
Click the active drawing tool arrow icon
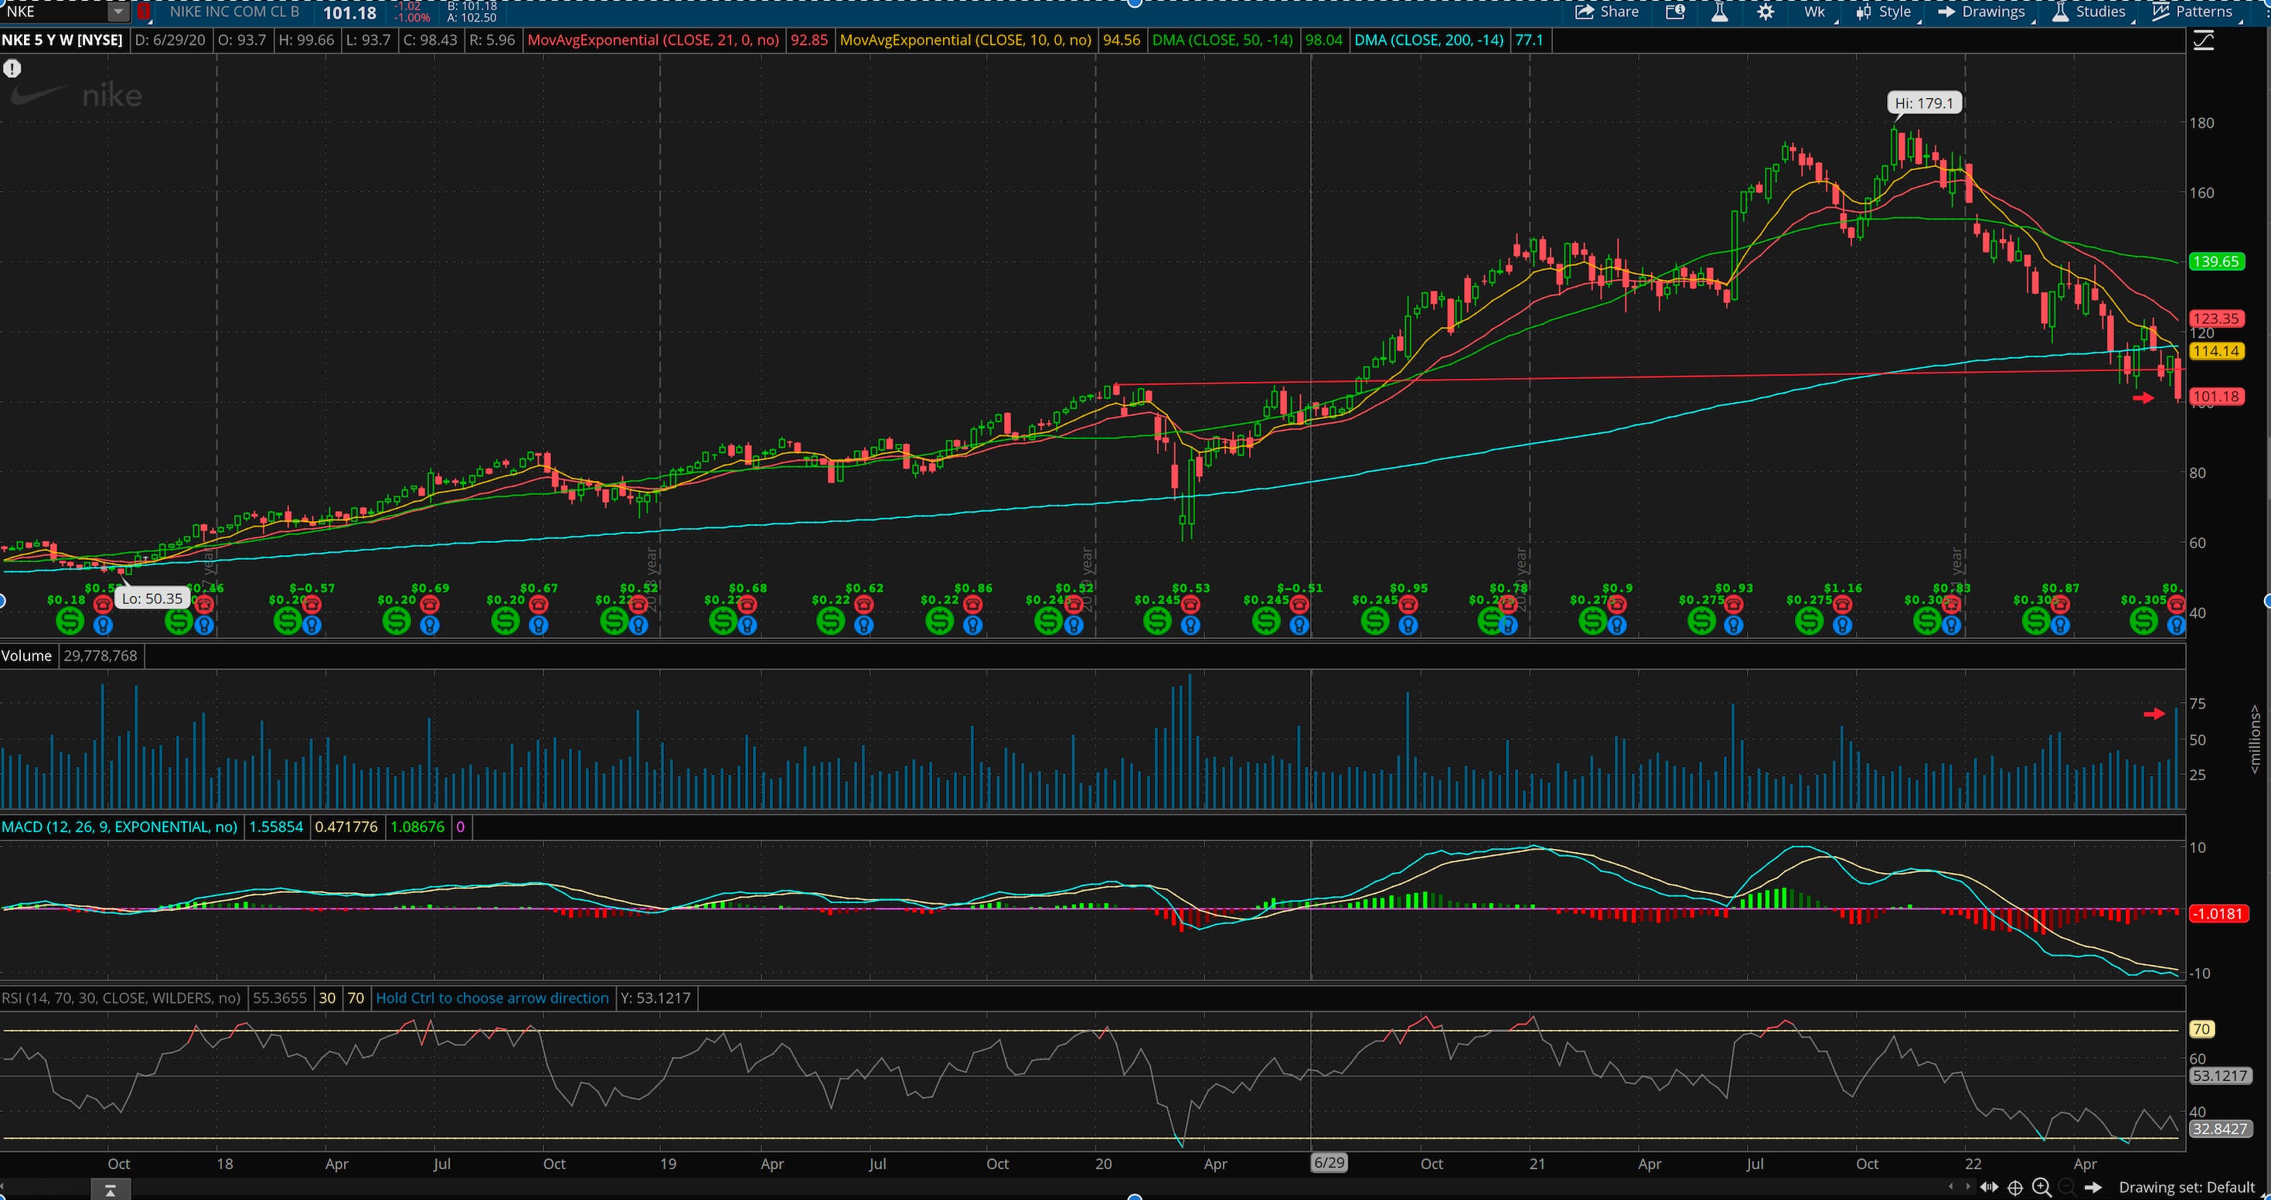tap(2093, 1187)
